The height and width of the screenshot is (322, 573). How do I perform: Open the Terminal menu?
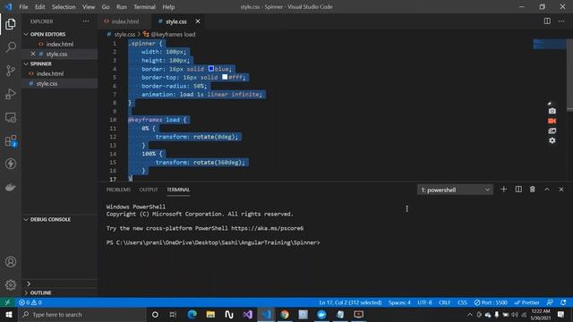coord(144,6)
